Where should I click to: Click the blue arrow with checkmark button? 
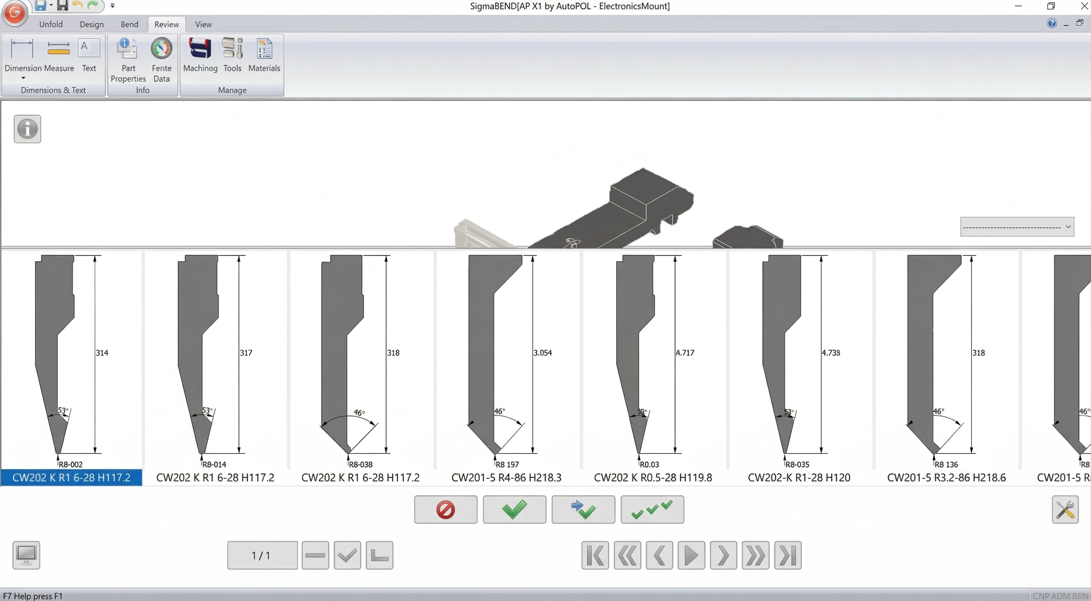coord(583,509)
